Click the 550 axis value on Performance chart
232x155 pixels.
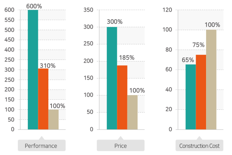[9, 20]
